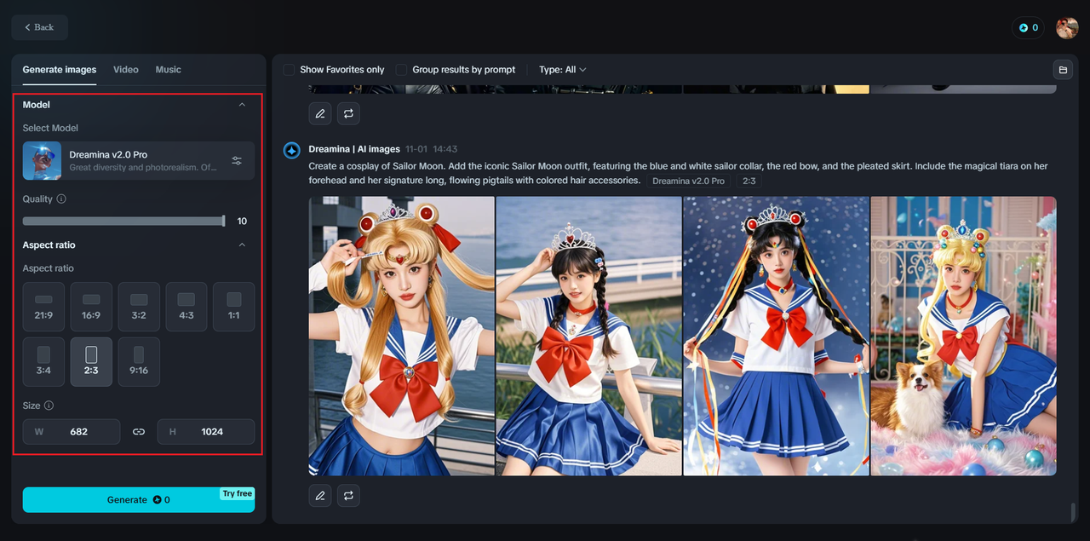Screen dimensions: 1090x541
Task: Click the Generate button
Action: [139, 500]
